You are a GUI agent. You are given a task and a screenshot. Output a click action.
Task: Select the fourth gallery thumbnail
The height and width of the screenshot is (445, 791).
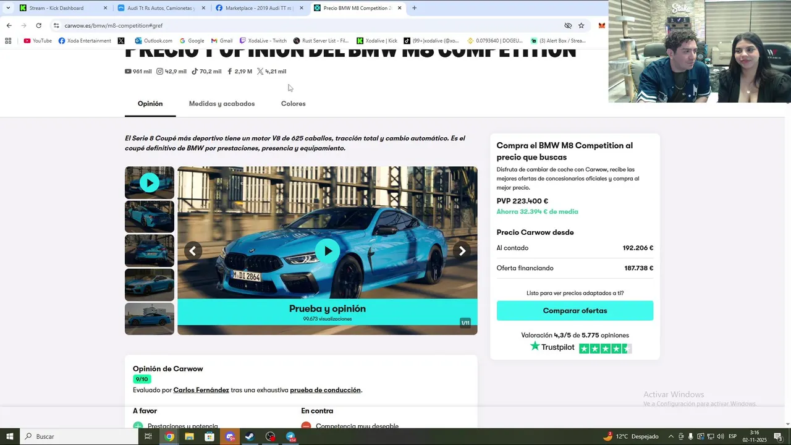[150, 284]
